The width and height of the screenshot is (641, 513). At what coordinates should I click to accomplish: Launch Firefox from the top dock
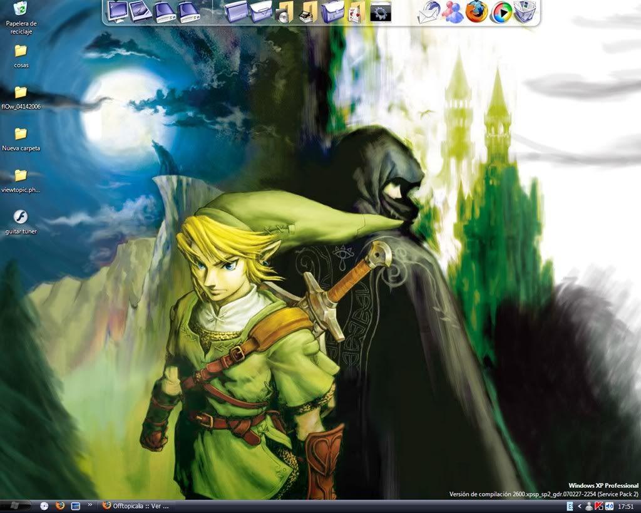[x=476, y=11]
